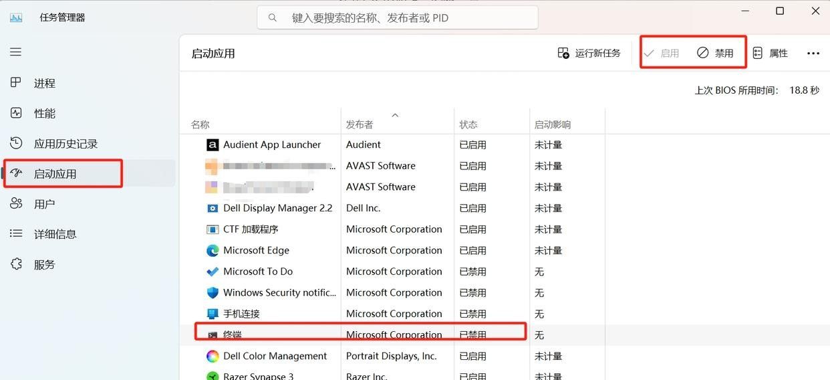
Task: Sort by the 启动影响 column header
Action: (x=553, y=124)
